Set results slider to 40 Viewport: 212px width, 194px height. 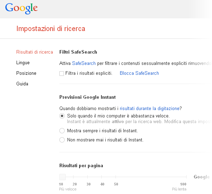(102, 177)
